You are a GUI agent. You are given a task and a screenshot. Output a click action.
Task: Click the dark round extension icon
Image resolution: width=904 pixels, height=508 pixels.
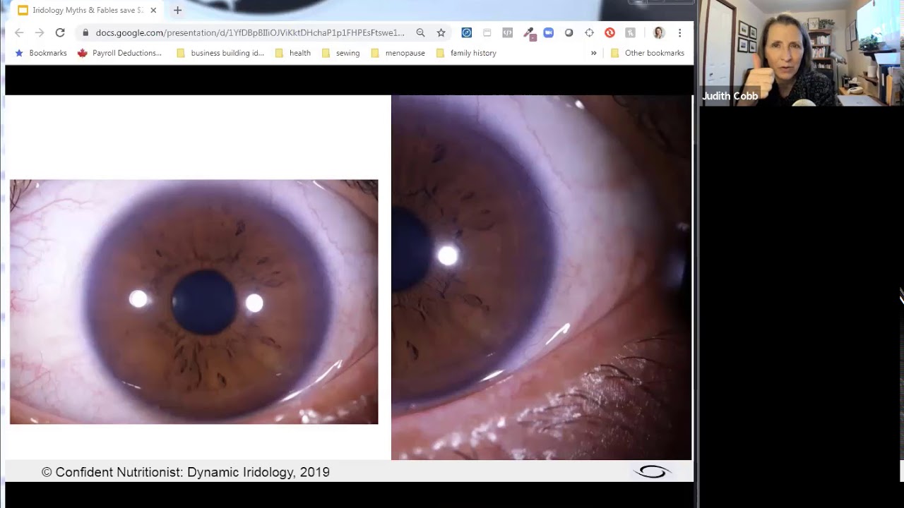click(569, 32)
